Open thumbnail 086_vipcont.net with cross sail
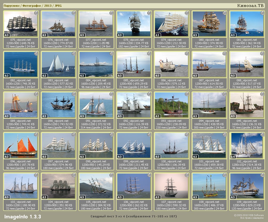This screenshot has height=222, width=268. (x=171, y=65)
